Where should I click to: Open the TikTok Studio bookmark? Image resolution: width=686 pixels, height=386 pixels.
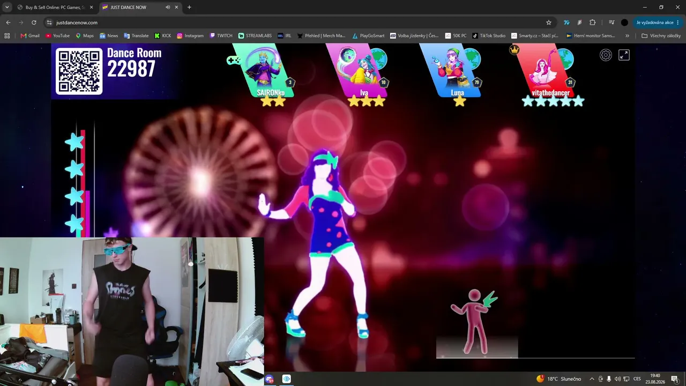click(489, 36)
